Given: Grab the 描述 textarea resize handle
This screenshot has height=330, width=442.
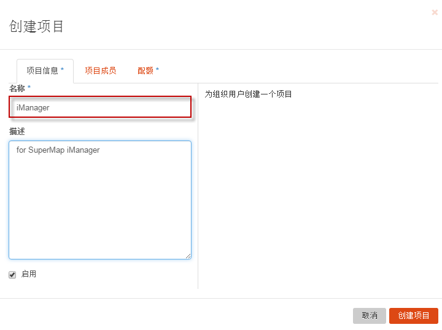Looking at the screenshot, I should click(x=188, y=256).
